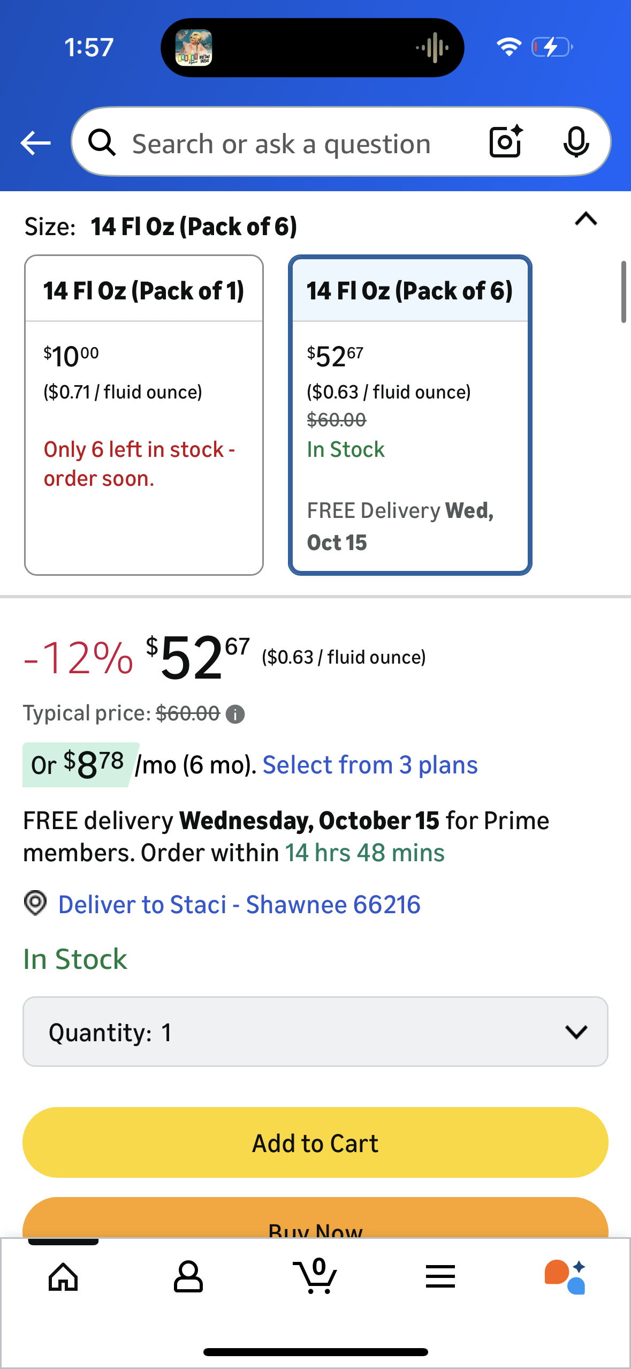Tap the typical price info icon
Image resolution: width=631 pixels, height=1369 pixels.
click(x=235, y=714)
